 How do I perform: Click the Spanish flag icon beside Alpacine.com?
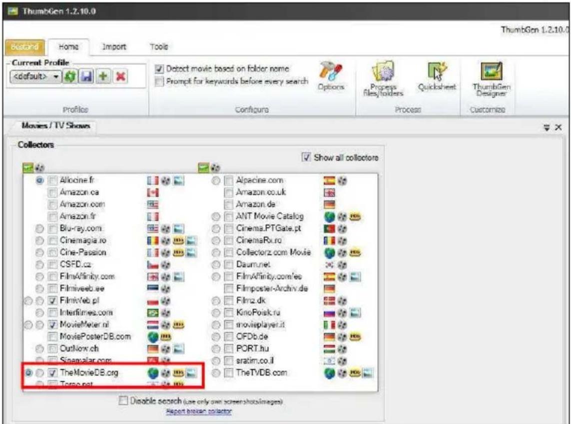pos(329,180)
